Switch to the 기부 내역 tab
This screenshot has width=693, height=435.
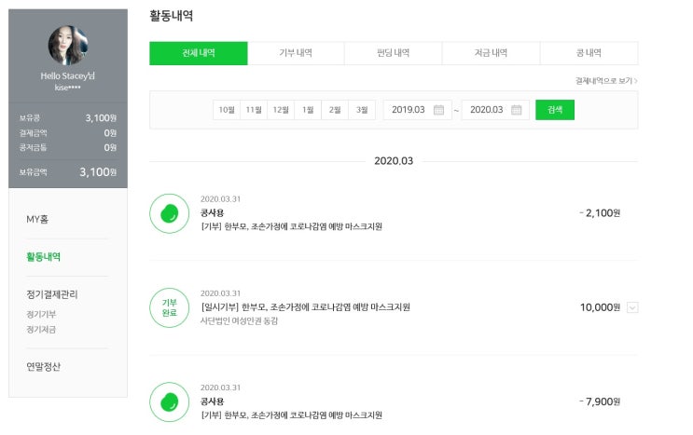[x=296, y=53]
